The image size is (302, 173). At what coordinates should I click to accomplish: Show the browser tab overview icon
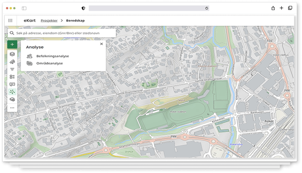[x=290, y=8]
